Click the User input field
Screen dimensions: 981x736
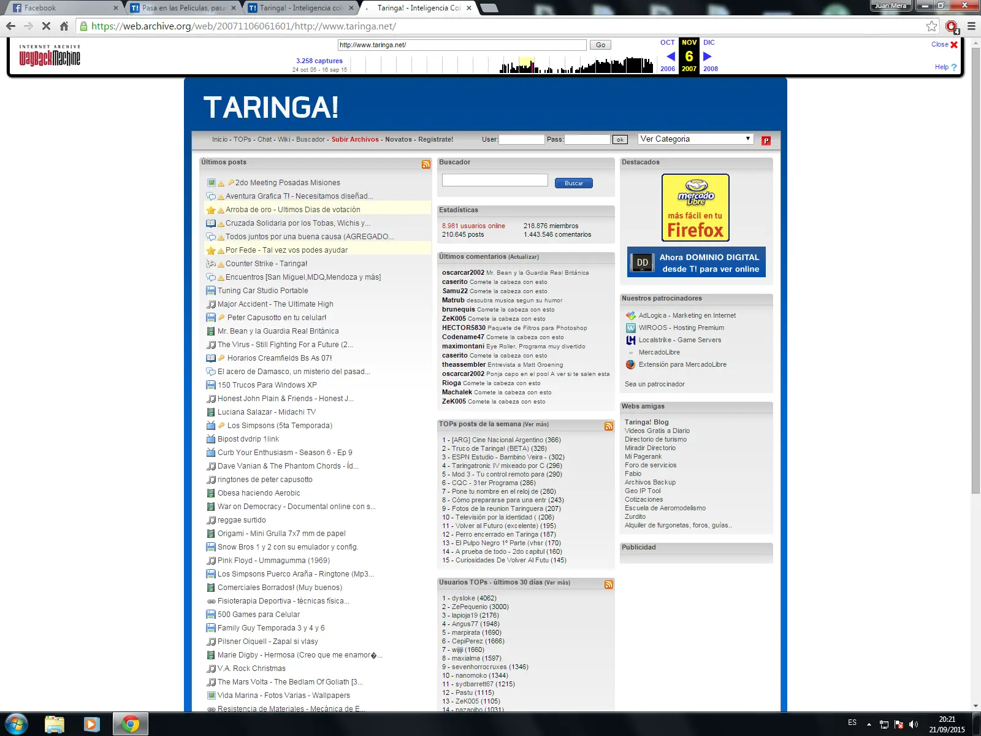521,139
